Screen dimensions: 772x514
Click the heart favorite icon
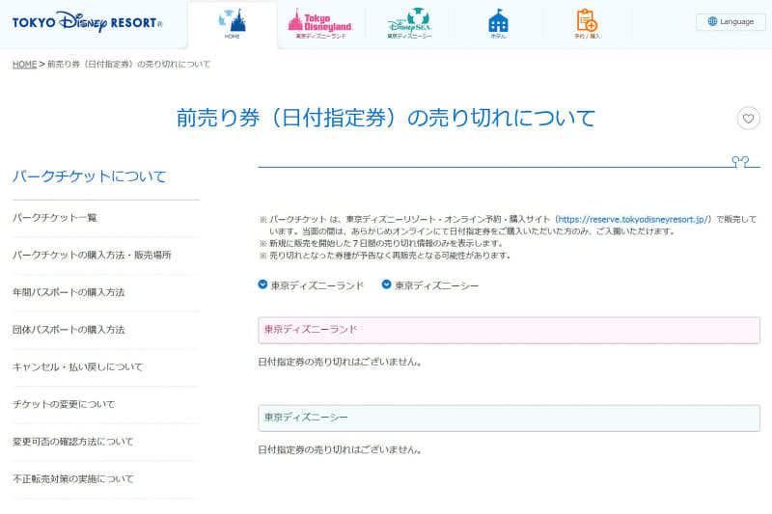coord(749,119)
